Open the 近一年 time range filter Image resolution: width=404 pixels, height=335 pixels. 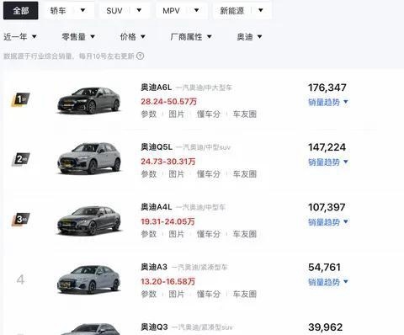(20, 36)
